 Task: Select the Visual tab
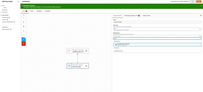click(x=24, y=11)
